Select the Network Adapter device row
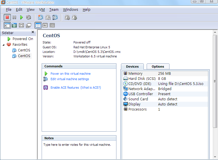The height and width of the screenshot is (160, 218). pos(165,89)
